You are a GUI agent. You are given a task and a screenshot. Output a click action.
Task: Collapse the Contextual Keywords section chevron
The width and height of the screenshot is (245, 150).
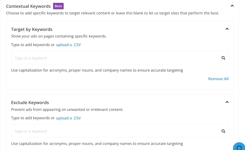click(232, 6)
